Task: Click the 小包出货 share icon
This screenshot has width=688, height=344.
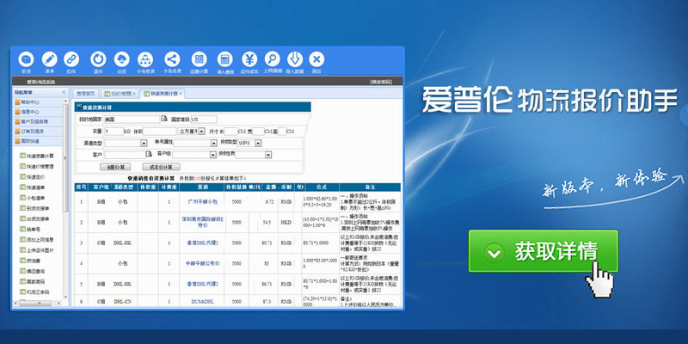Action: click(x=172, y=59)
